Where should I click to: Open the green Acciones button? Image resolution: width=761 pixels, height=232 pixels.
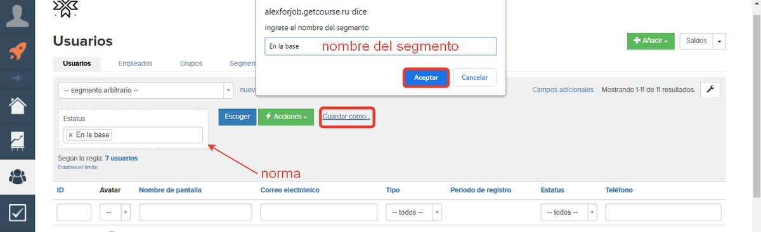point(286,117)
